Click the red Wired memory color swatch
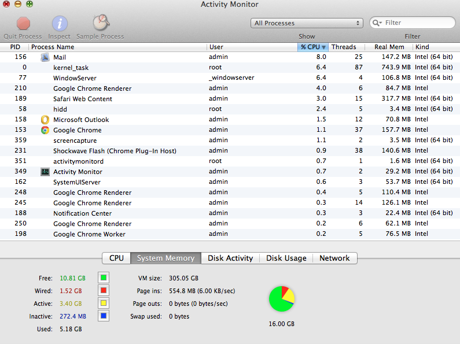The image size is (460, 344). pyautogui.click(x=104, y=290)
